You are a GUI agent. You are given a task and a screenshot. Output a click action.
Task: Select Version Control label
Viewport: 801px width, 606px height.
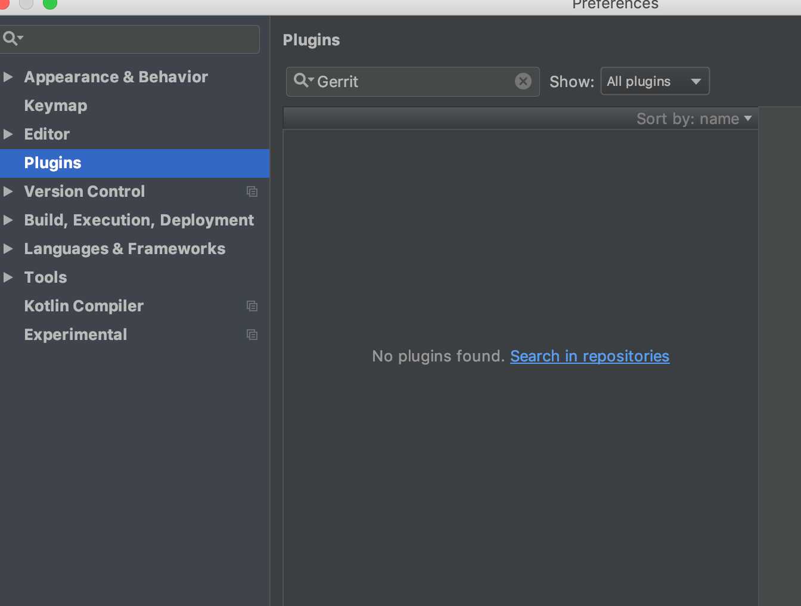pyautogui.click(x=84, y=191)
